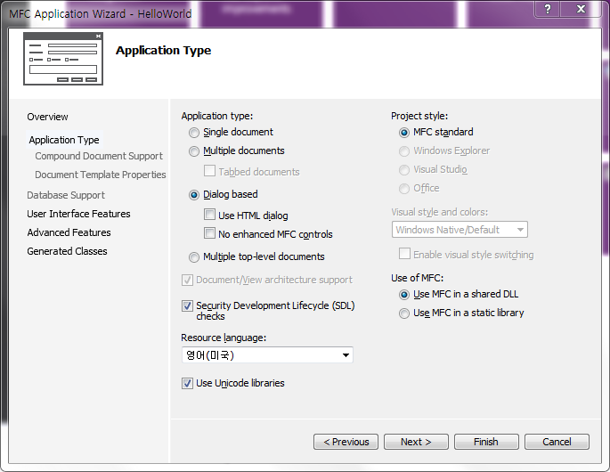610x472 pixels.
Task: Open the Advanced Features page
Action: point(69,232)
